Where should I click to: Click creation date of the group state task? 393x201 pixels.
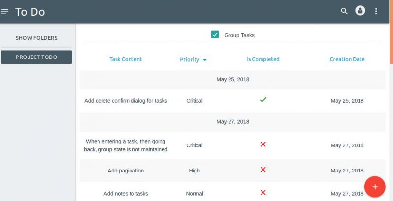point(347,145)
